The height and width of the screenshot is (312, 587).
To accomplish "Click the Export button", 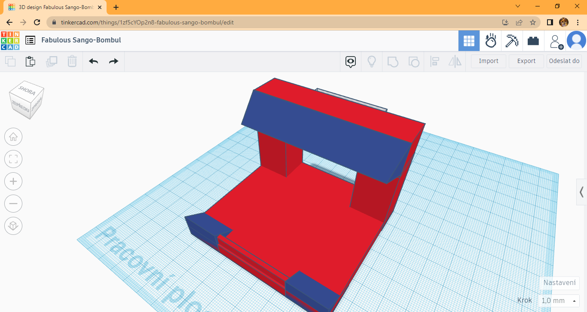I will point(526,61).
